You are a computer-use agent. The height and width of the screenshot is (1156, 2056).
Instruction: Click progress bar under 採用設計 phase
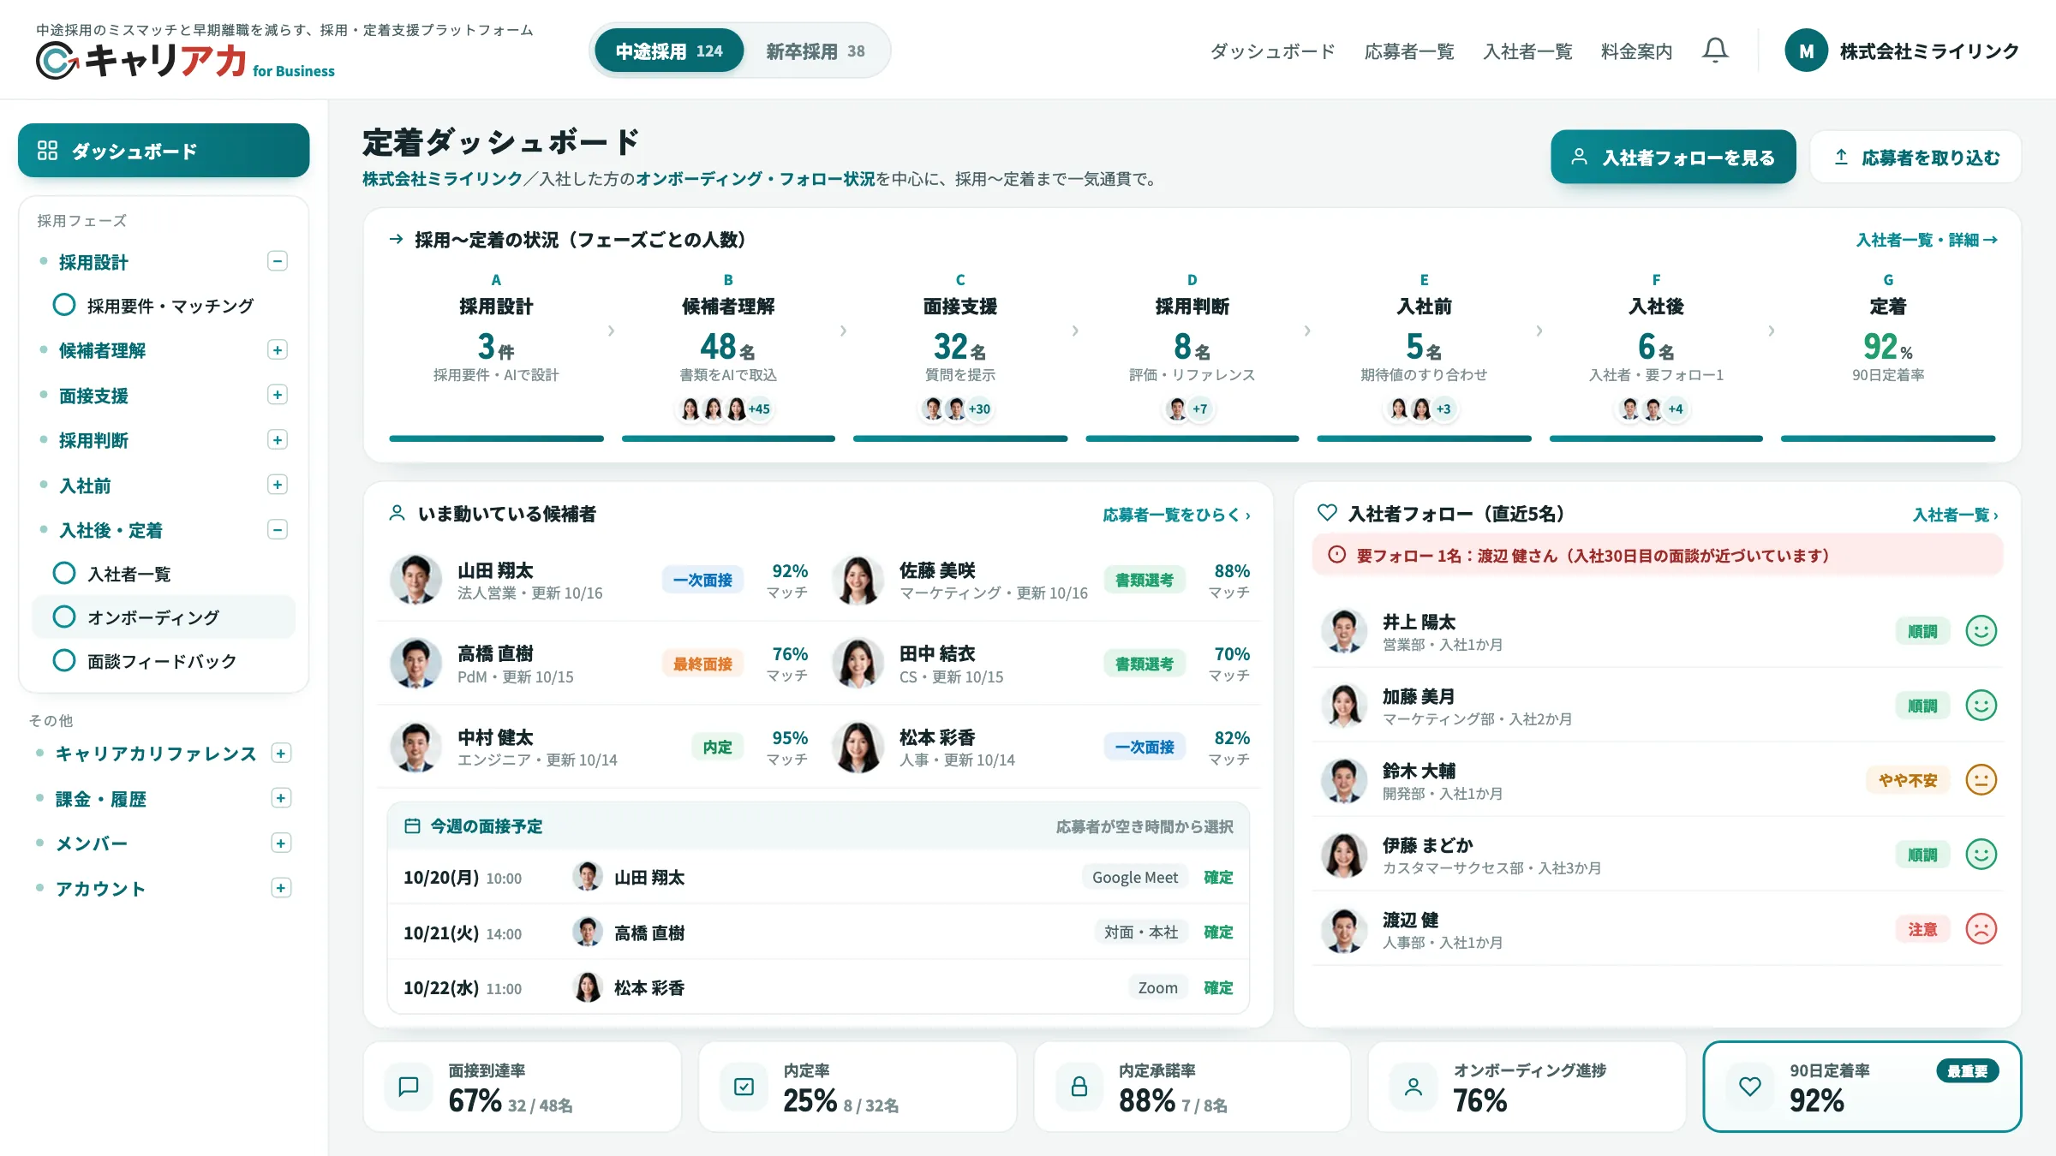[x=496, y=438]
